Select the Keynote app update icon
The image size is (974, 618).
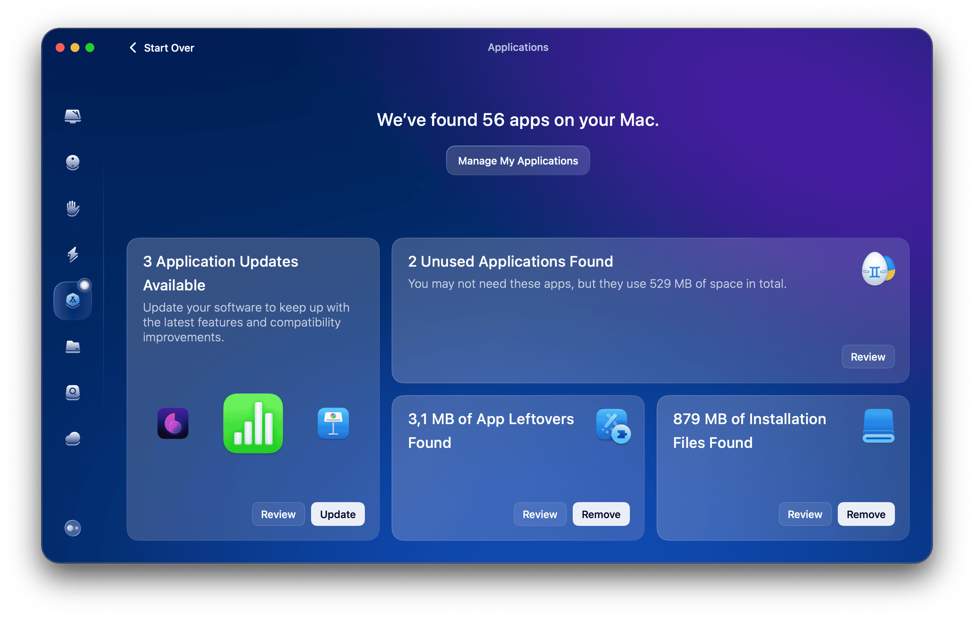tap(333, 424)
